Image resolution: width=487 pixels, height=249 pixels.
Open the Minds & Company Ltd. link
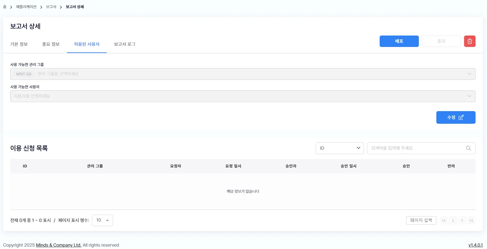coord(59,245)
